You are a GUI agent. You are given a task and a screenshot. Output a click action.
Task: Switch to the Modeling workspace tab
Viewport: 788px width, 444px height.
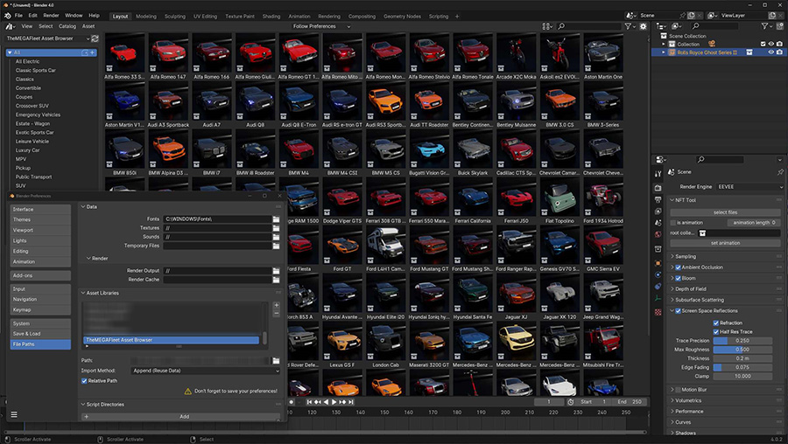pyautogui.click(x=146, y=16)
